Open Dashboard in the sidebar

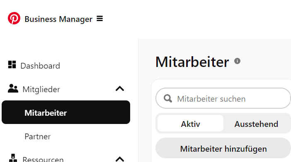40,66
